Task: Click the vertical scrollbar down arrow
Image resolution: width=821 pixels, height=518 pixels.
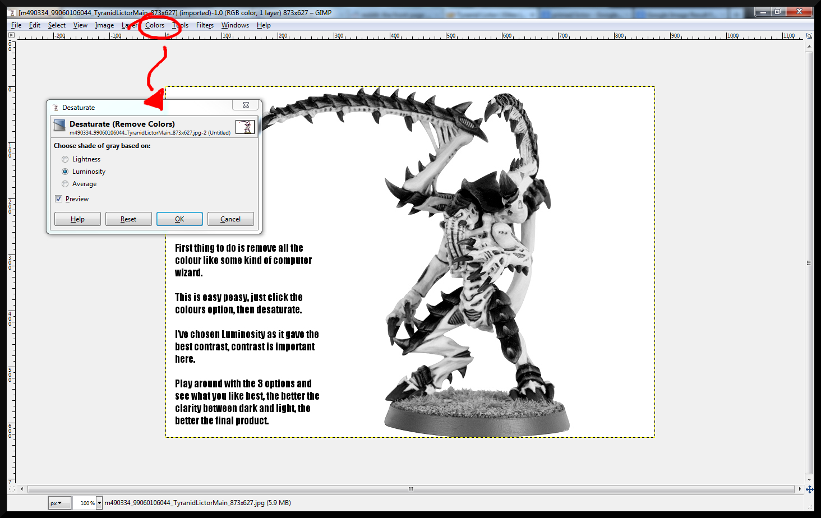Action: pyautogui.click(x=809, y=479)
